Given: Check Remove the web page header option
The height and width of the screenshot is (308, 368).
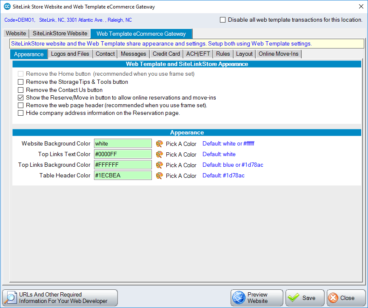Looking at the screenshot, I should coord(21,106).
